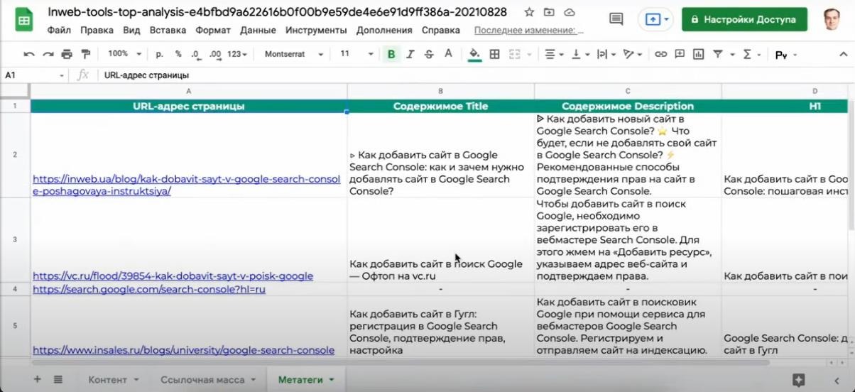The image size is (855, 392).
Task: Open the Вид menu
Action: (131, 31)
